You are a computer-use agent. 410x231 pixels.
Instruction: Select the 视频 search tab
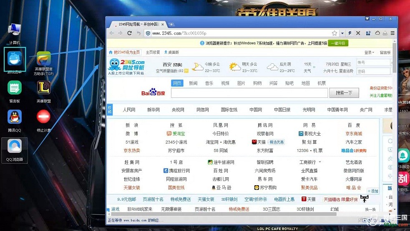pos(225,83)
